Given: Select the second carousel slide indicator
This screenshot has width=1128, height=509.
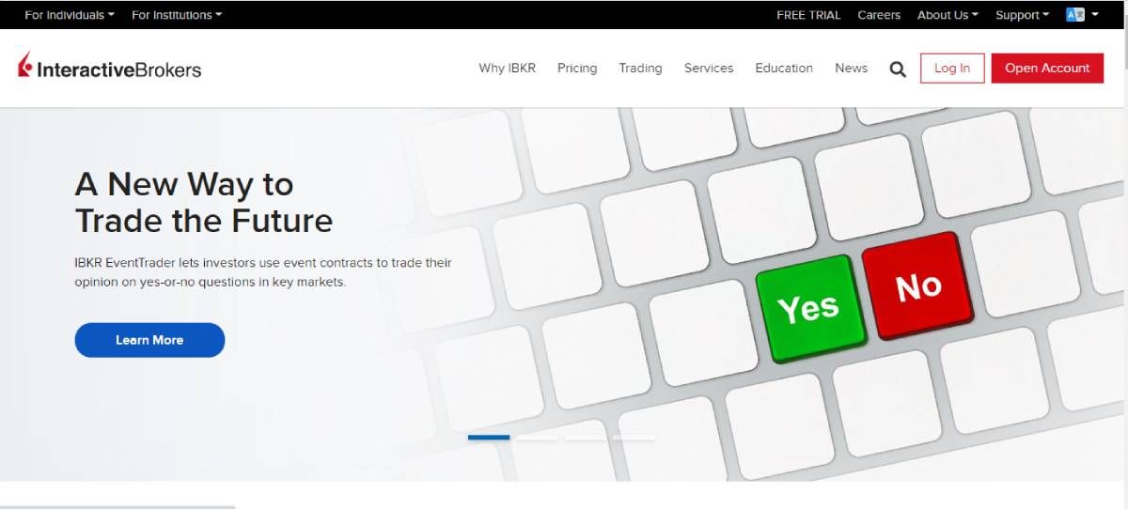Looking at the screenshot, I should click(x=537, y=437).
